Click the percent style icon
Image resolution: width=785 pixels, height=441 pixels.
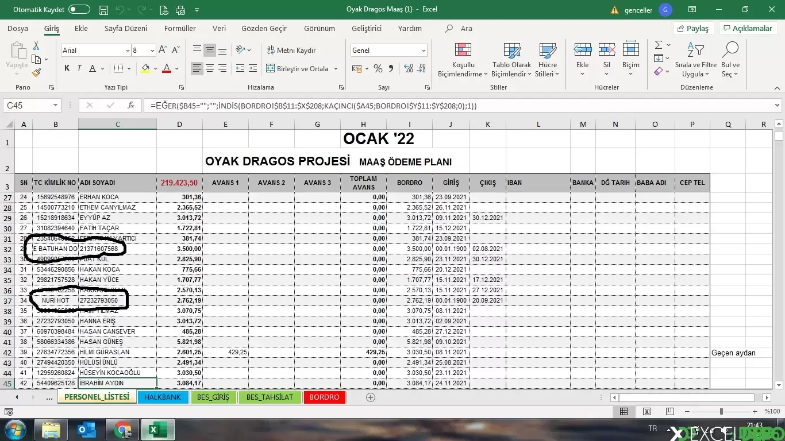tap(378, 68)
